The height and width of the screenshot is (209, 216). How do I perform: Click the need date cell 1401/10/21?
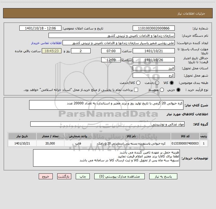(22, 143)
